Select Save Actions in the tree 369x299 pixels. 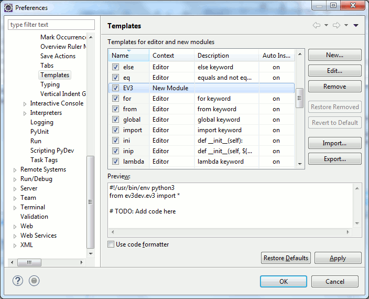58,56
